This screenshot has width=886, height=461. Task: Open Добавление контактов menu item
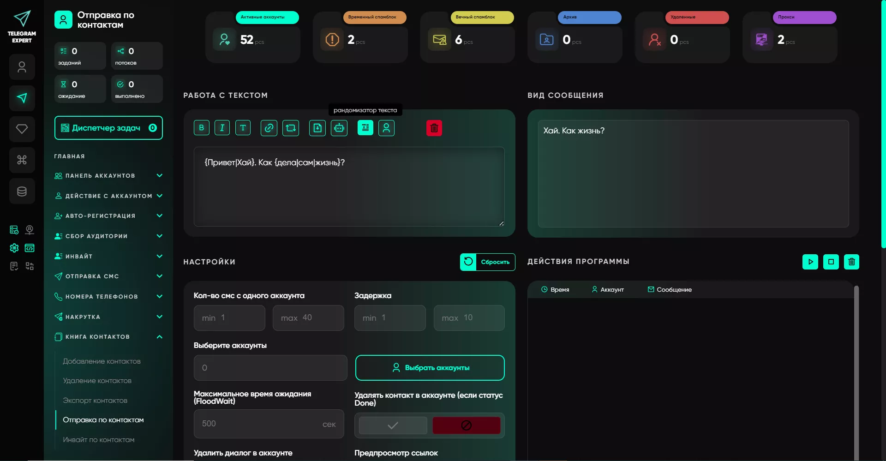102,361
